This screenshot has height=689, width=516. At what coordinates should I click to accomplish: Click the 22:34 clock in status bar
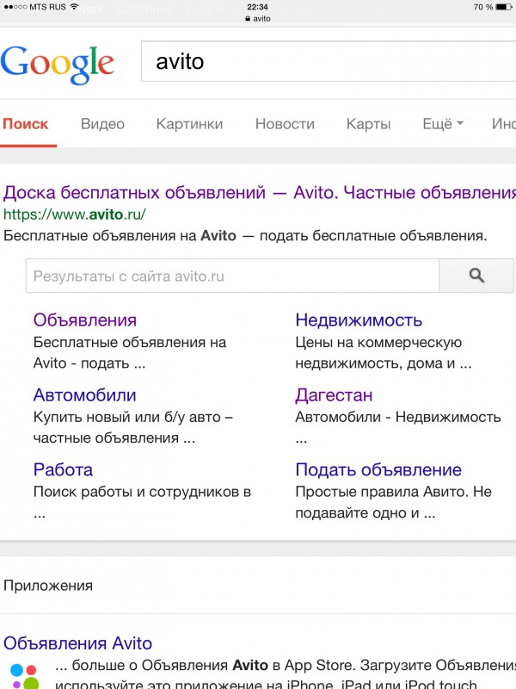tap(257, 7)
